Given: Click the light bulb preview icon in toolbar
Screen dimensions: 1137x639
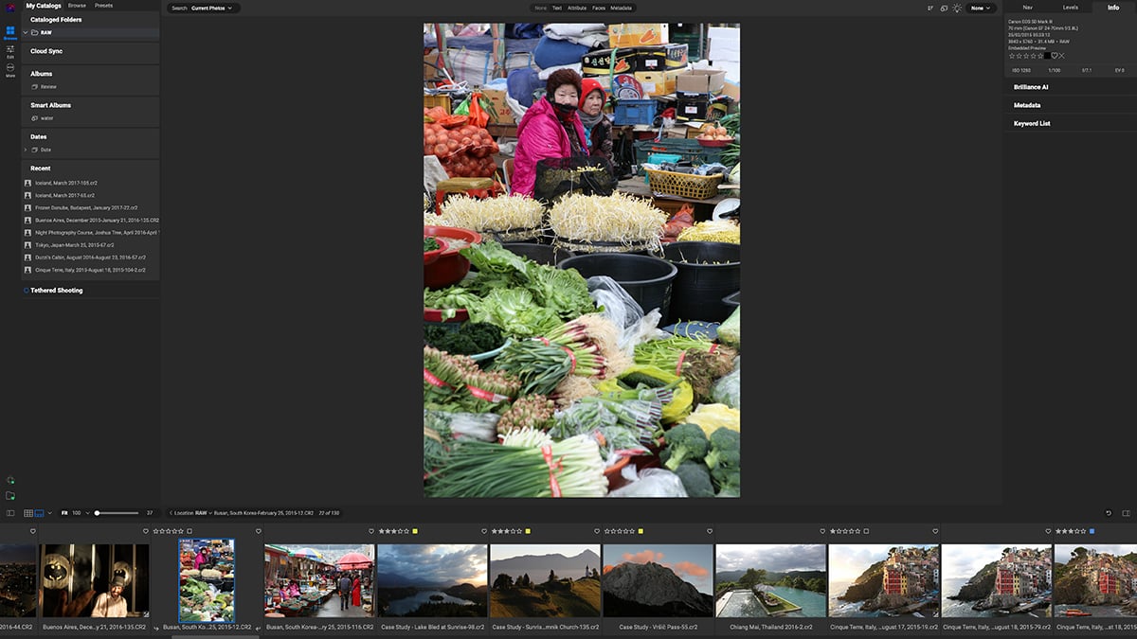Looking at the screenshot, I should (x=957, y=7).
